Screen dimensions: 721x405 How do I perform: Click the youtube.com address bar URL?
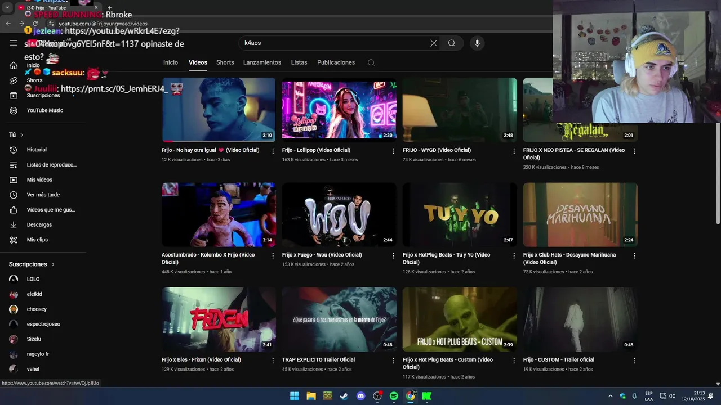click(x=103, y=24)
